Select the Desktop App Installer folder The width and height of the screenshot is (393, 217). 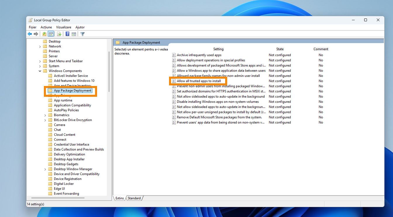[x=69, y=159]
